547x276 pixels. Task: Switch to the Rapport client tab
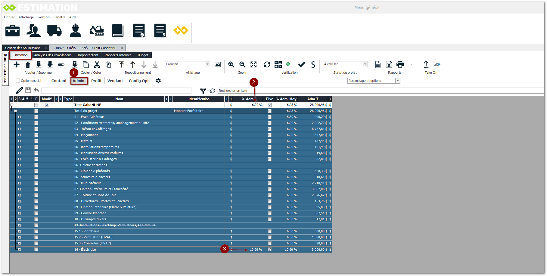click(x=88, y=55)
